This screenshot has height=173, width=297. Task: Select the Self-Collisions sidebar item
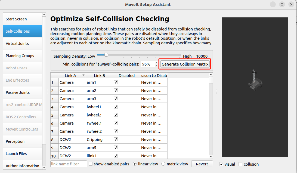[x=23, y=31]
